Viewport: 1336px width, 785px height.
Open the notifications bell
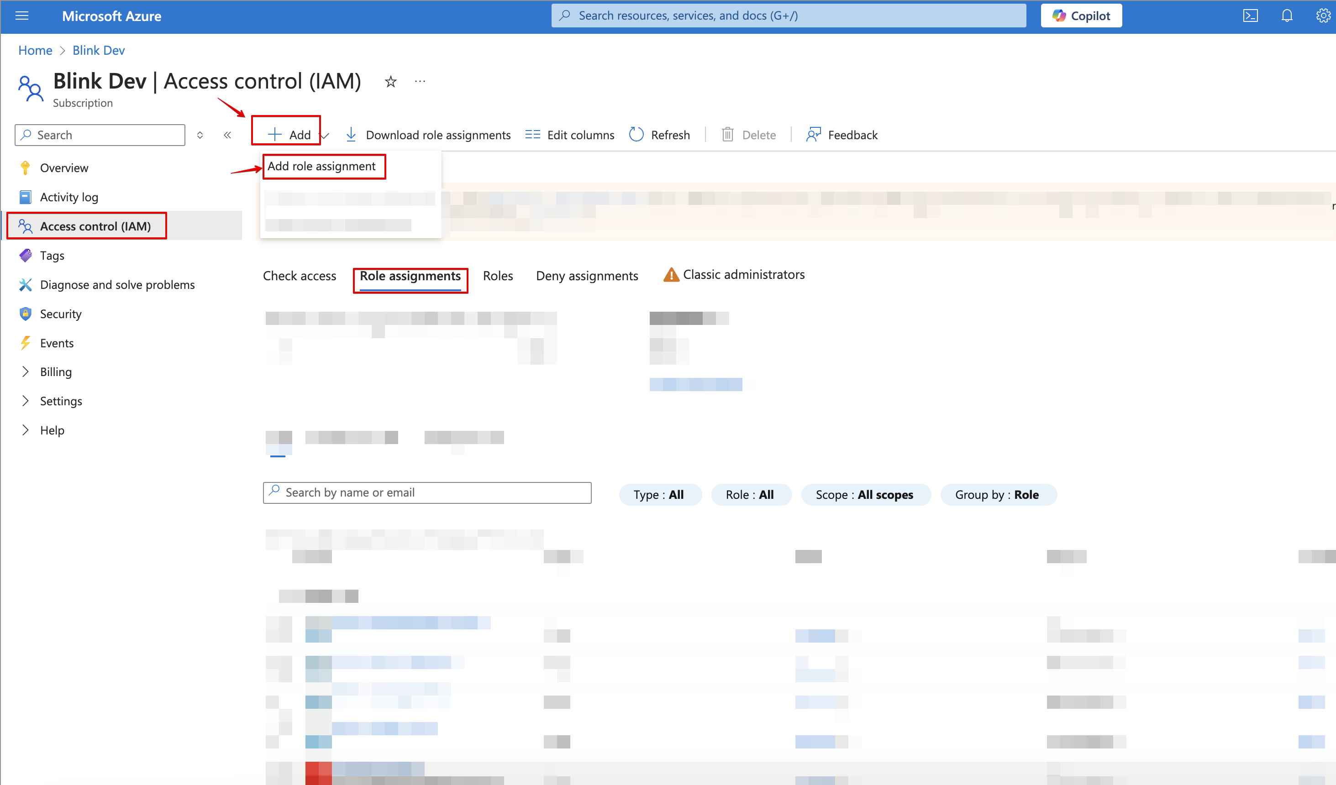click(x=1287, y=16)
